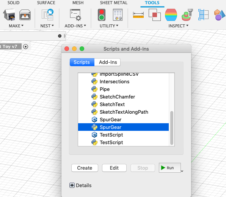Click the colored shapes icon in the Inspect group
Screen dimensions: 226x197
(x=220, y=15)
